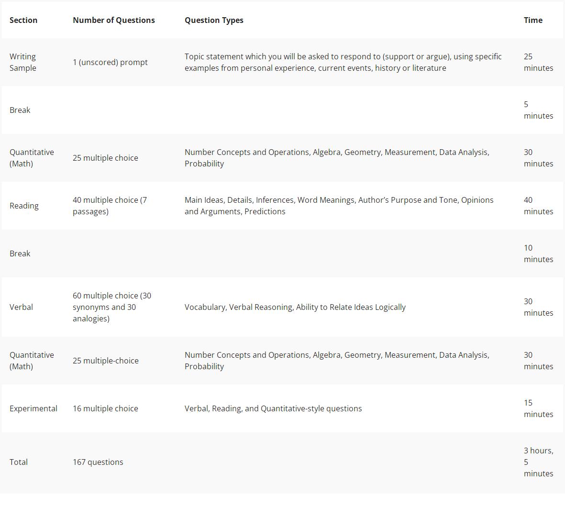The width and height of the screenshot is (565, 517).
Task: Click the '10 minutes' break time cell
Action: (538, 253)
